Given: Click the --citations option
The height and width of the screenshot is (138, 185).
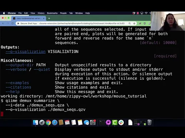Looking at the screenshot, I should pyautogui.click(x=18, y=87).
